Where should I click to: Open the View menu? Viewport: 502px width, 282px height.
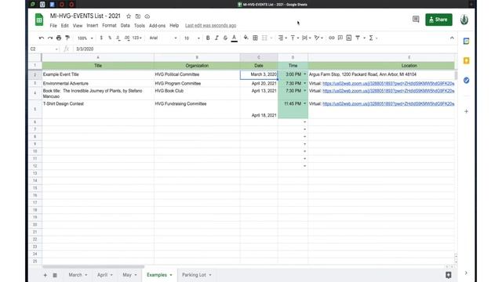(78, 26)
